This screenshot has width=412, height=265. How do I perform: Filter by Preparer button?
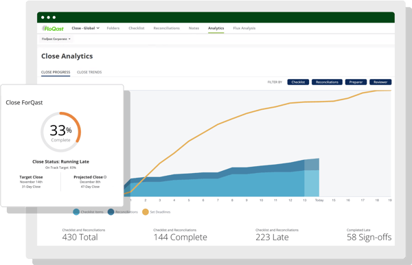(x=356, y=82)
